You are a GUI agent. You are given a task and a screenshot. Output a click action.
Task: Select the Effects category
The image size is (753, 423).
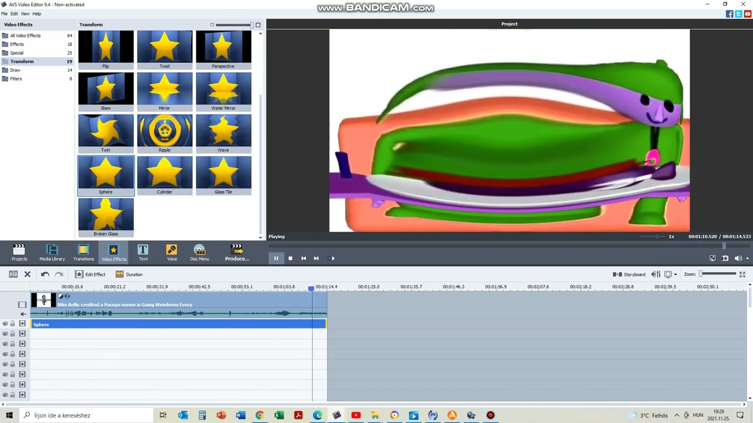[36, 44]
